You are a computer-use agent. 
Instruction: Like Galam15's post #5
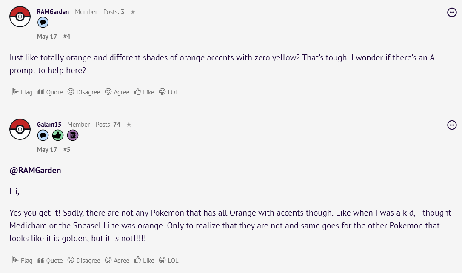click(x=144, y=260)
